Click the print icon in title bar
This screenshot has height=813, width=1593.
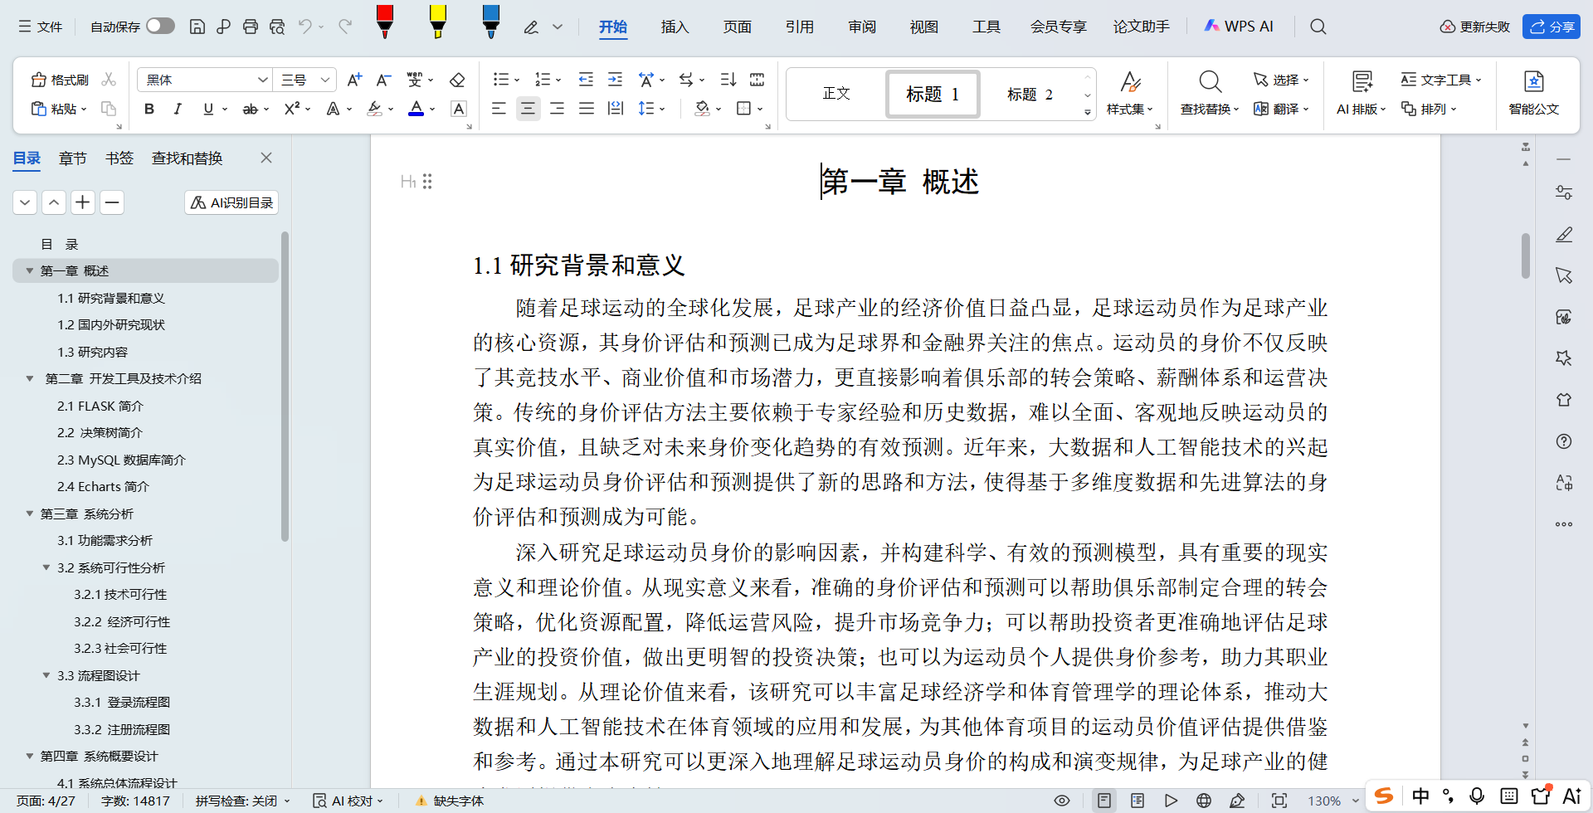250,27
